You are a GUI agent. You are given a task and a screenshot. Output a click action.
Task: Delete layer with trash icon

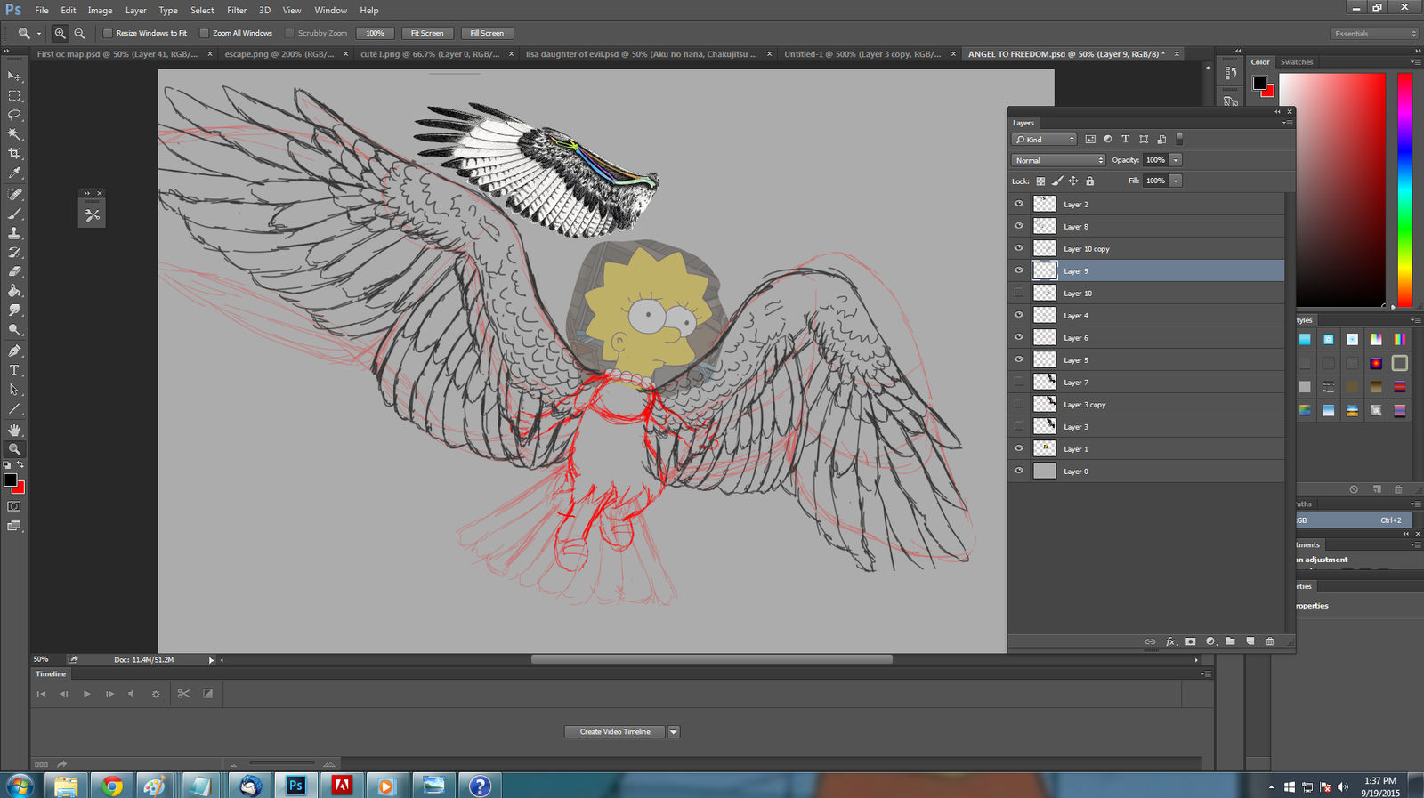point(1270,641)
